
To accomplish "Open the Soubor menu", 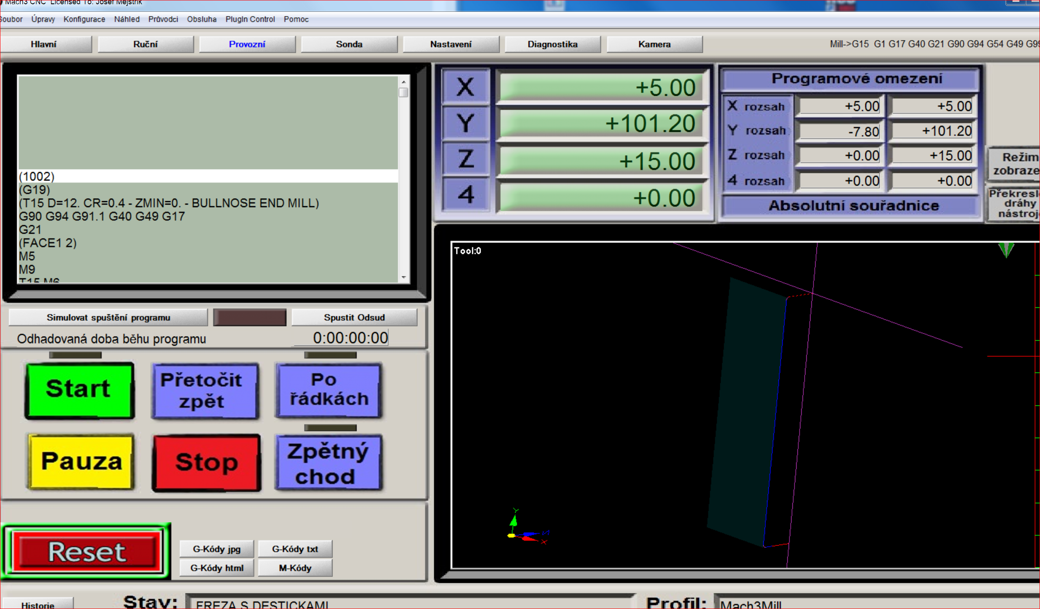I will click(12, 19).
